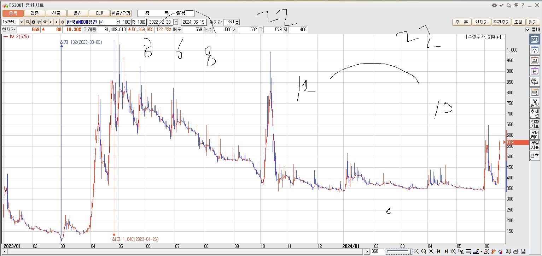Open the stock search magnifier icon

click(28, 22)
